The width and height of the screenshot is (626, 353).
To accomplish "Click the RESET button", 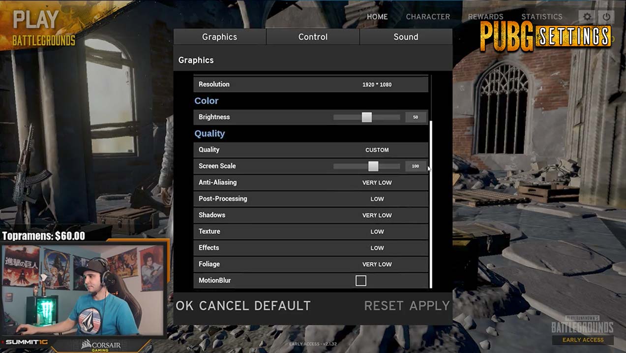I will (x=384, y=306).
